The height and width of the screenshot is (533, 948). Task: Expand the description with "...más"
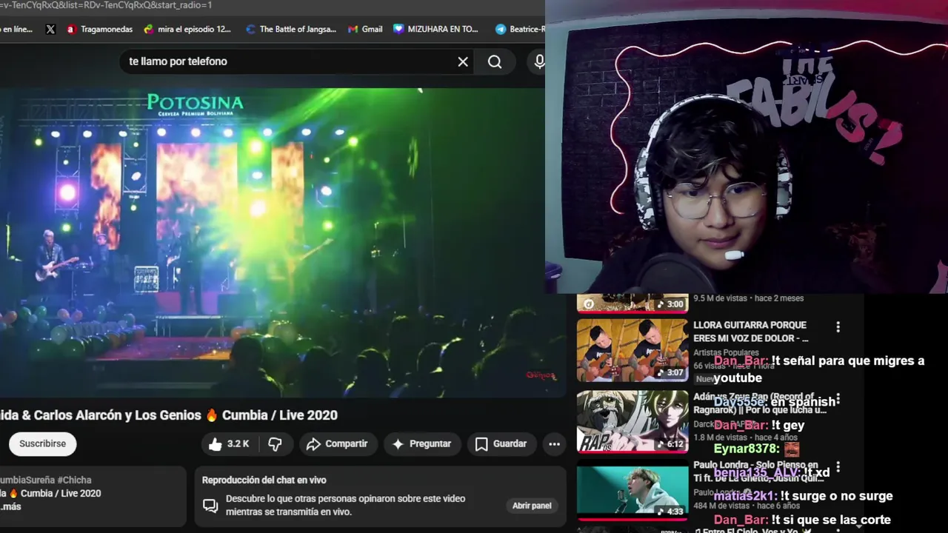pos(10,506)
